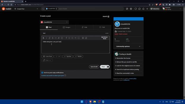Screen dimensions: 185x104
Task: Insert a code block in the editor
Action: 79,38
